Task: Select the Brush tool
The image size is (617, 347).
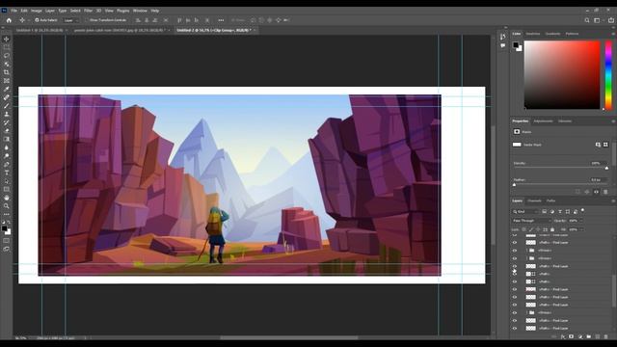Action: pyautogui.click(x=7, y=106)
